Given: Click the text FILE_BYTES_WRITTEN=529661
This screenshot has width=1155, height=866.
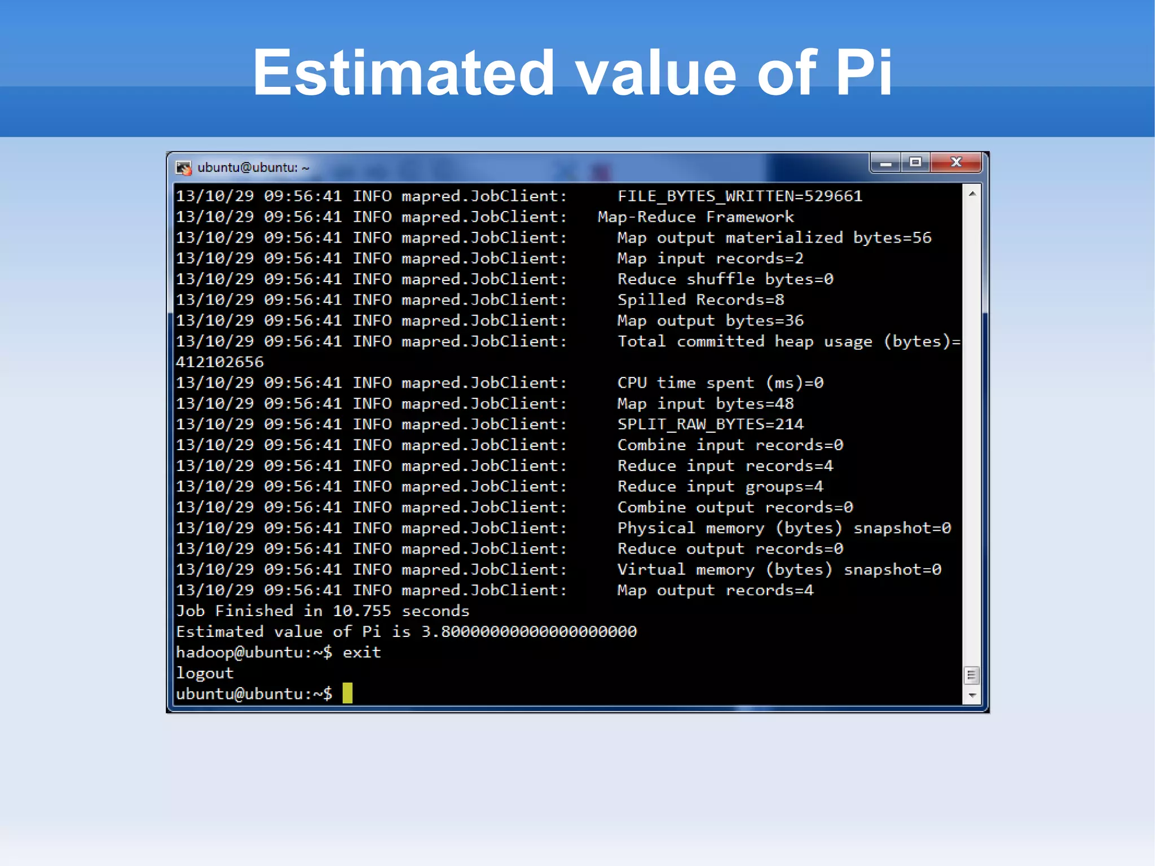Looking at the screenshot, I should [740, 196].
